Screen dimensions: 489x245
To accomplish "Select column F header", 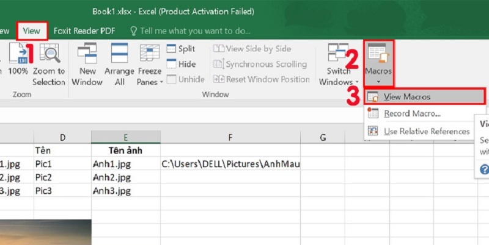I will (x=230, y=137).
